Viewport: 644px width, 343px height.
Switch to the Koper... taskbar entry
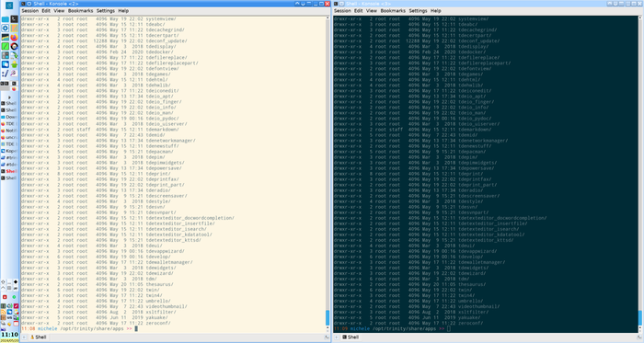9,151
